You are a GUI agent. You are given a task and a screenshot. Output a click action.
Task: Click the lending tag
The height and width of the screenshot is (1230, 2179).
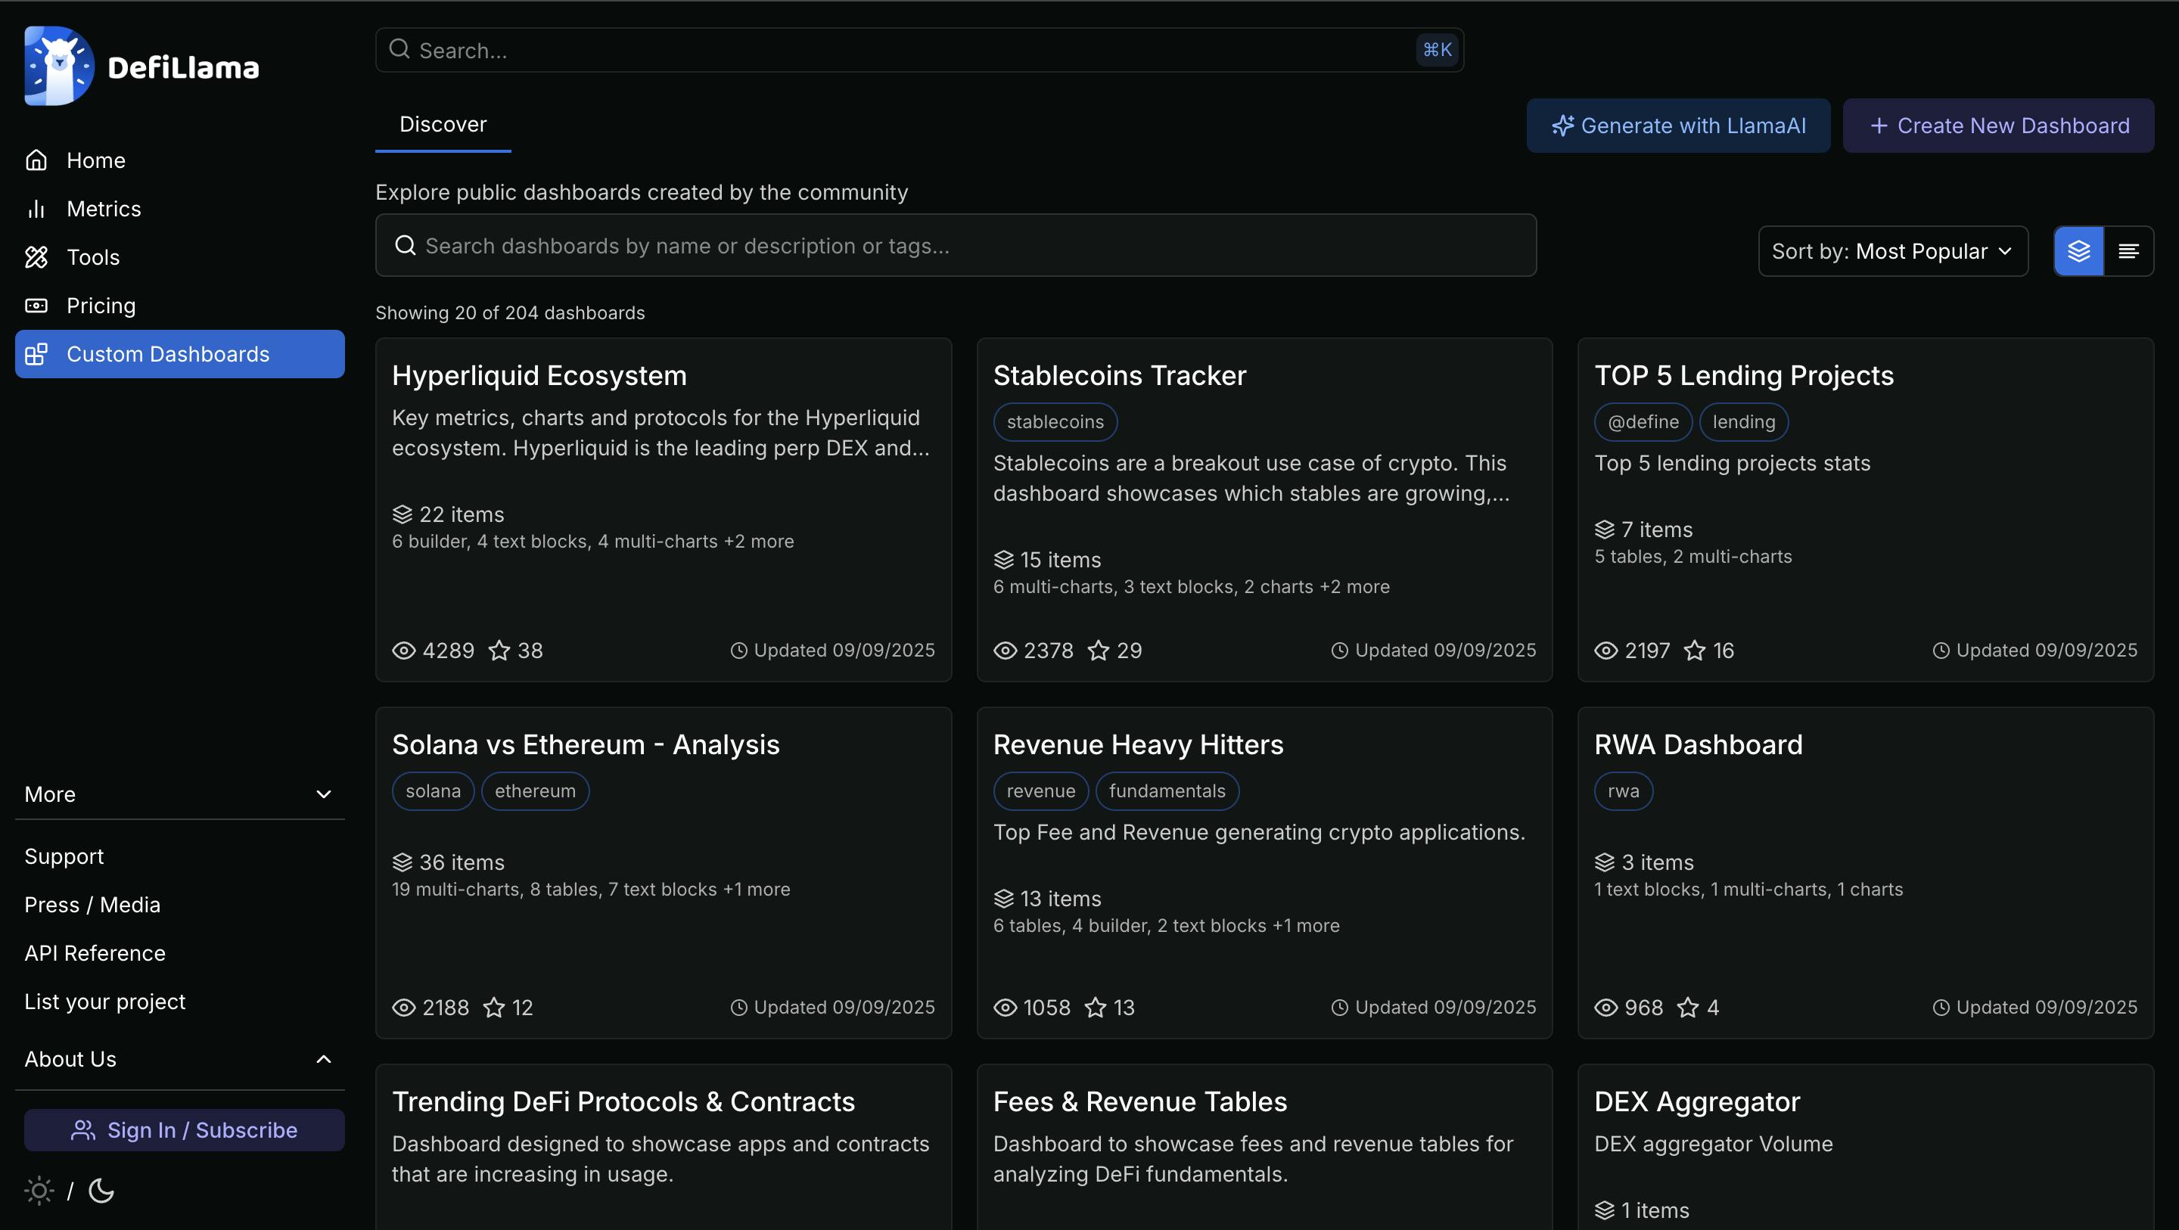pos(1744,422)
